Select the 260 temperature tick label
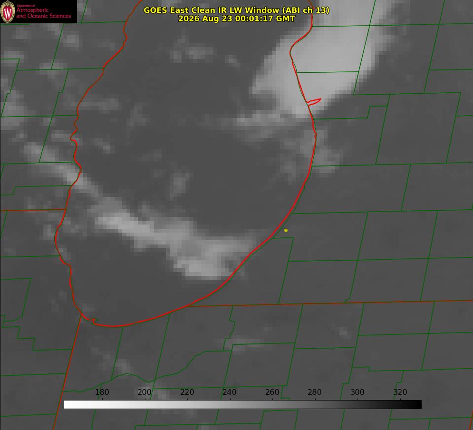Viewport: 473px width, 430px height. point(272,392)
